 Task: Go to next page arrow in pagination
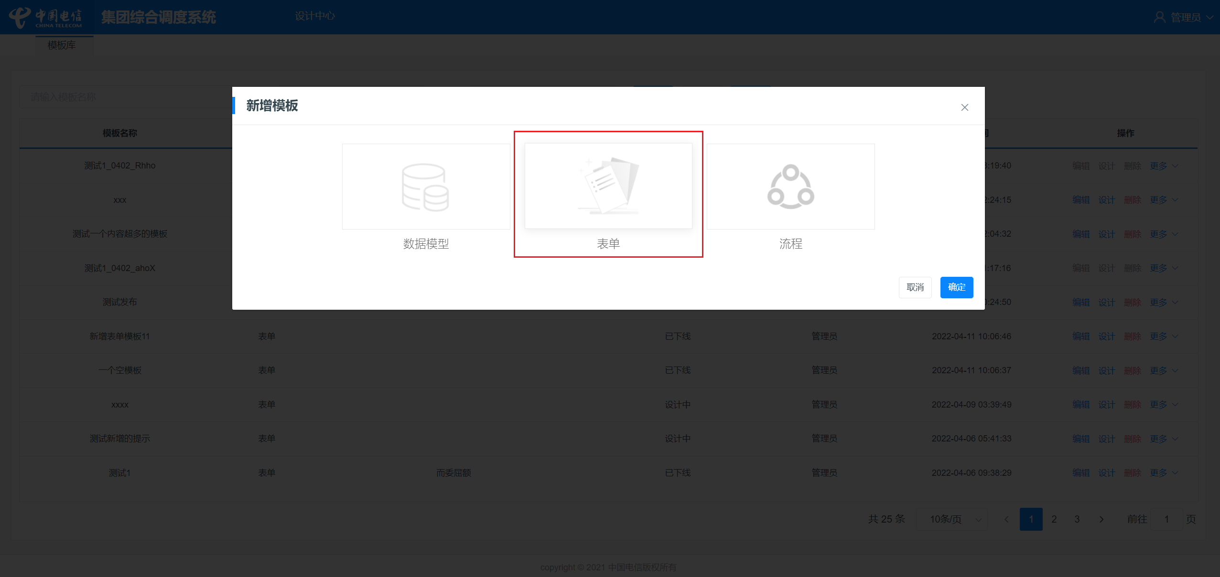(x=1101, y=519)
